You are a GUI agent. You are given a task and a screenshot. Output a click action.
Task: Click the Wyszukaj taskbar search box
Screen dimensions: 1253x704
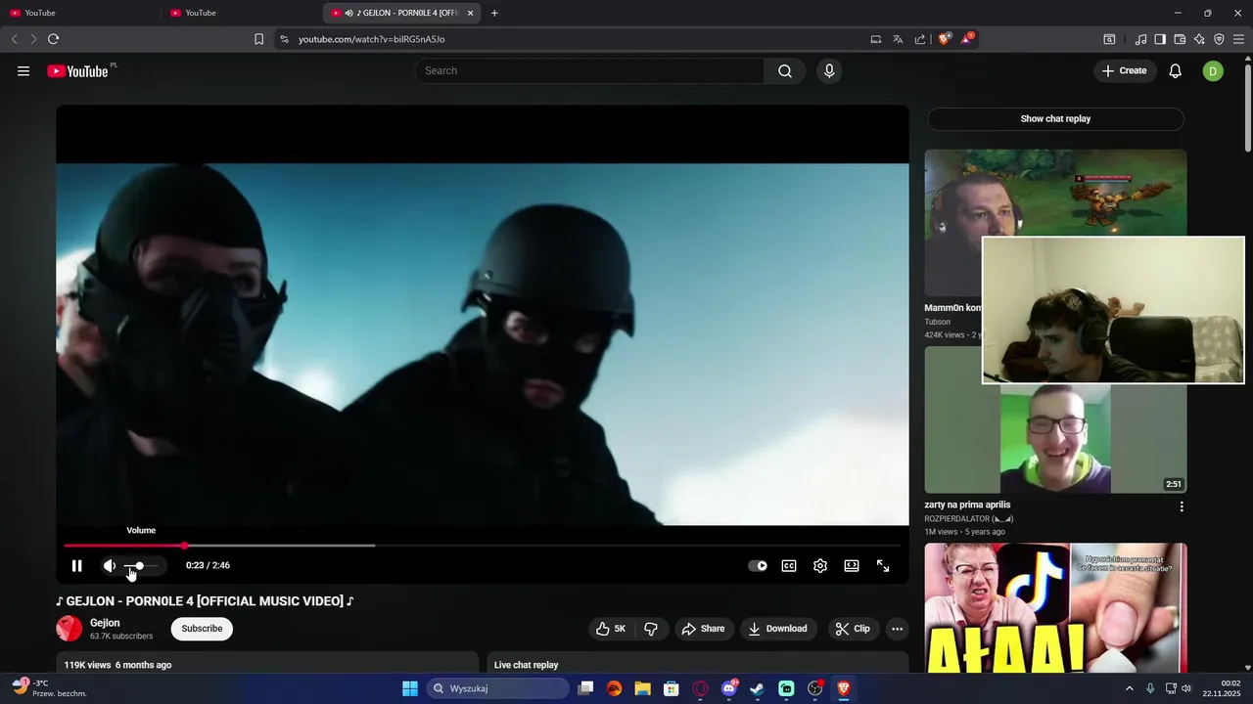coord(498,688)
